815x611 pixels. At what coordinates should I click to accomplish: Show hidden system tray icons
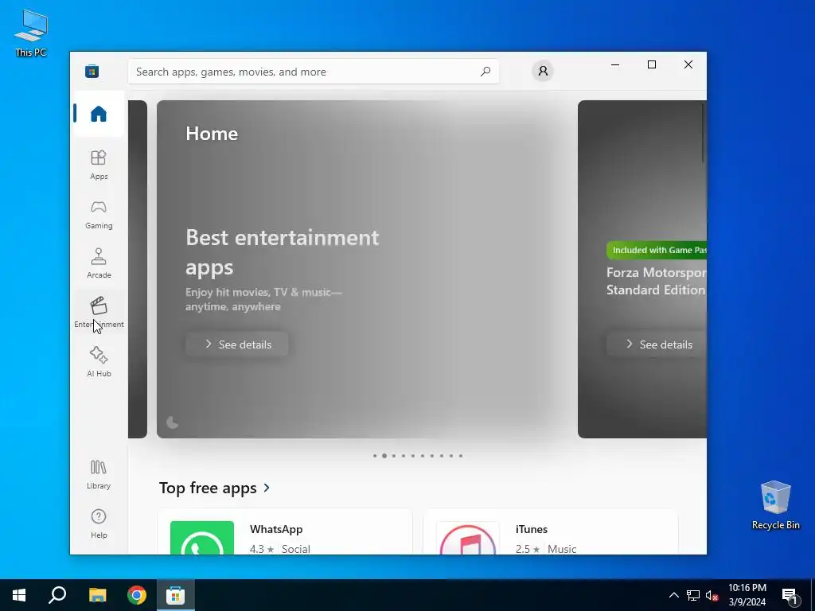click(x=673, y=595)
